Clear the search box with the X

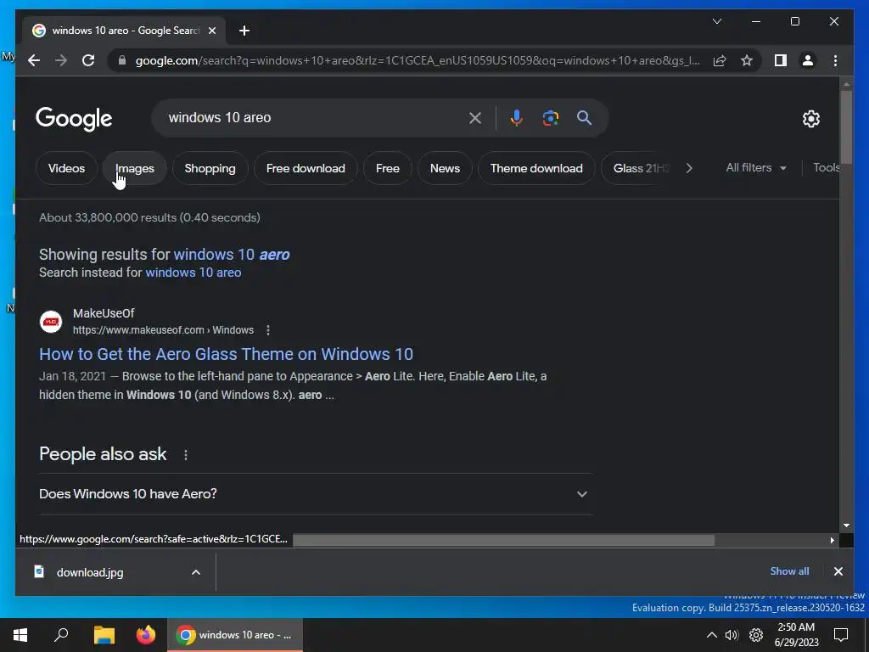tap(475, 117)
